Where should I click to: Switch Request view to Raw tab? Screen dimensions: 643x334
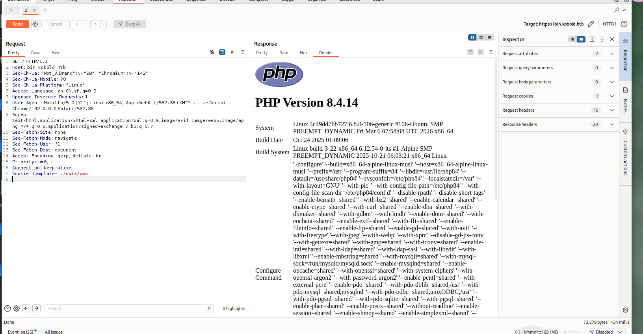(x=35, y=53)
